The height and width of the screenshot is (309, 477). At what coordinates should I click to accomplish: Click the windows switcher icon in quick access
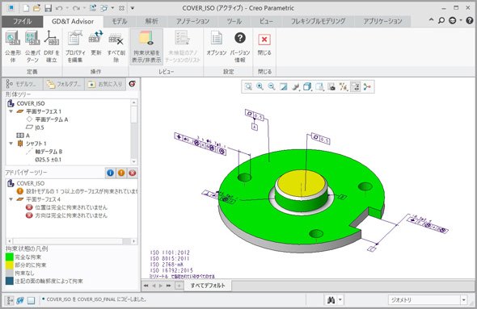coord(103,8)
